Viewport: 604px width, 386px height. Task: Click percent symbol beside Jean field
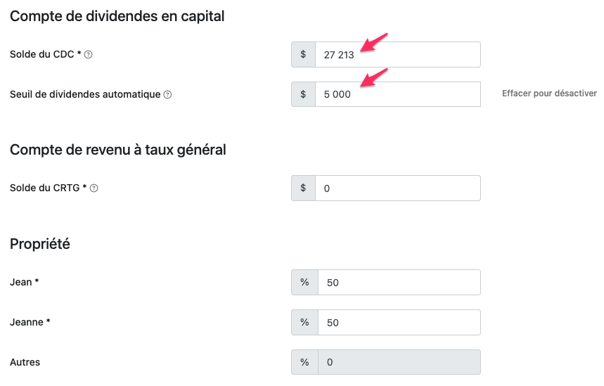[x=304, y=283]
